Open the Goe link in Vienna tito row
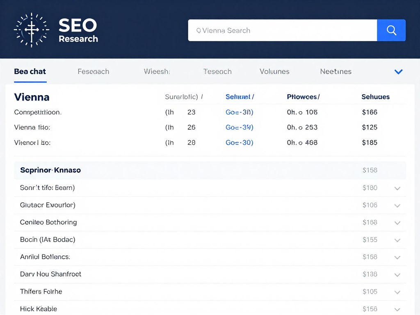The image size is (420, 315). 239,127
